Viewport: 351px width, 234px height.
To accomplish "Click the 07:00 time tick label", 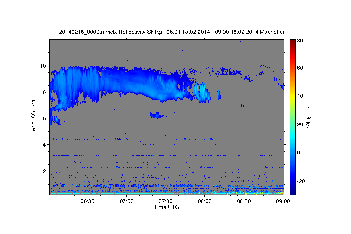I will (x=126, y=201).
